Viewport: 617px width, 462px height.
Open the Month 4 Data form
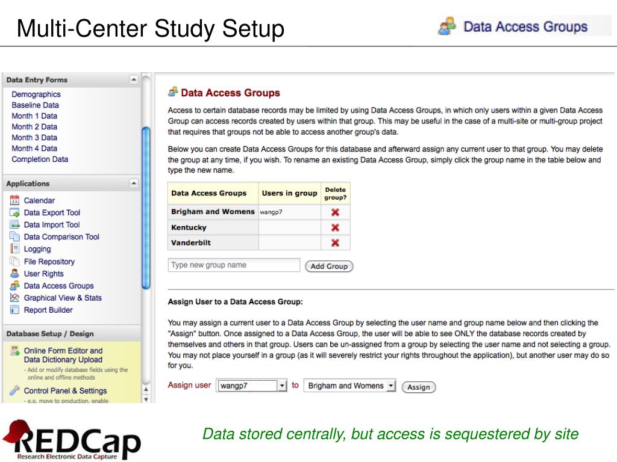click(x=34, y=149)
